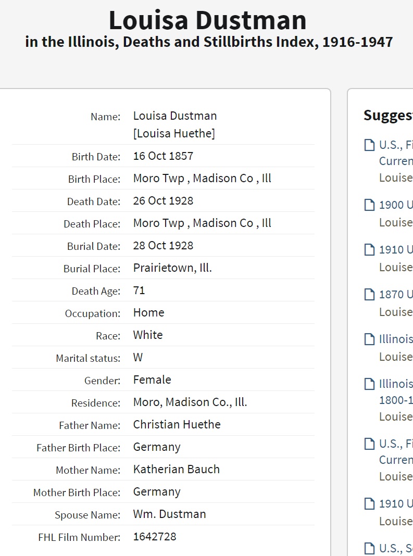Viewport: 413px width, 556px height.
Task: Click the document icon beside the U.S., S record
Action: point(369,548)
